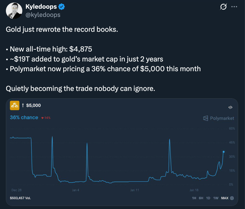Click the Kyledoops profile avatar

pyautogui.click(x=14, y=11)
